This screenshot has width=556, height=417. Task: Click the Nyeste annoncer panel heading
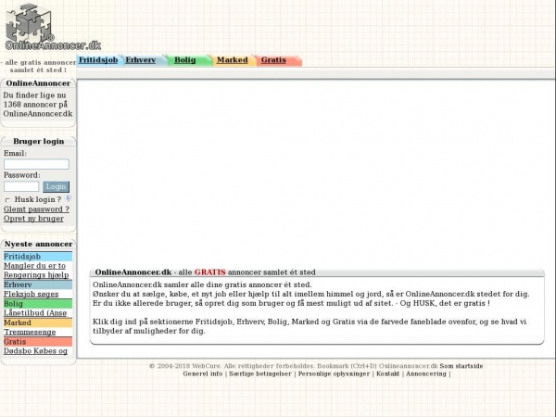(38, 244)
